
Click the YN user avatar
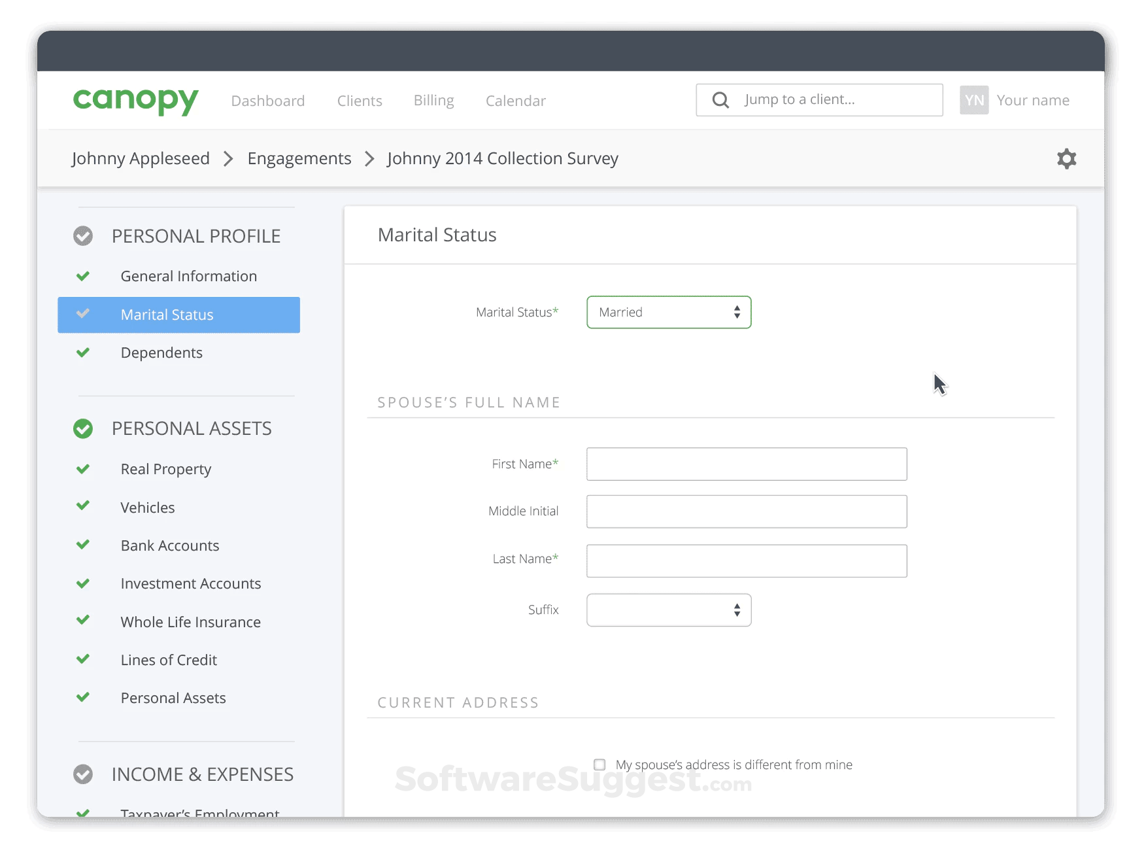tap(974, 99)
